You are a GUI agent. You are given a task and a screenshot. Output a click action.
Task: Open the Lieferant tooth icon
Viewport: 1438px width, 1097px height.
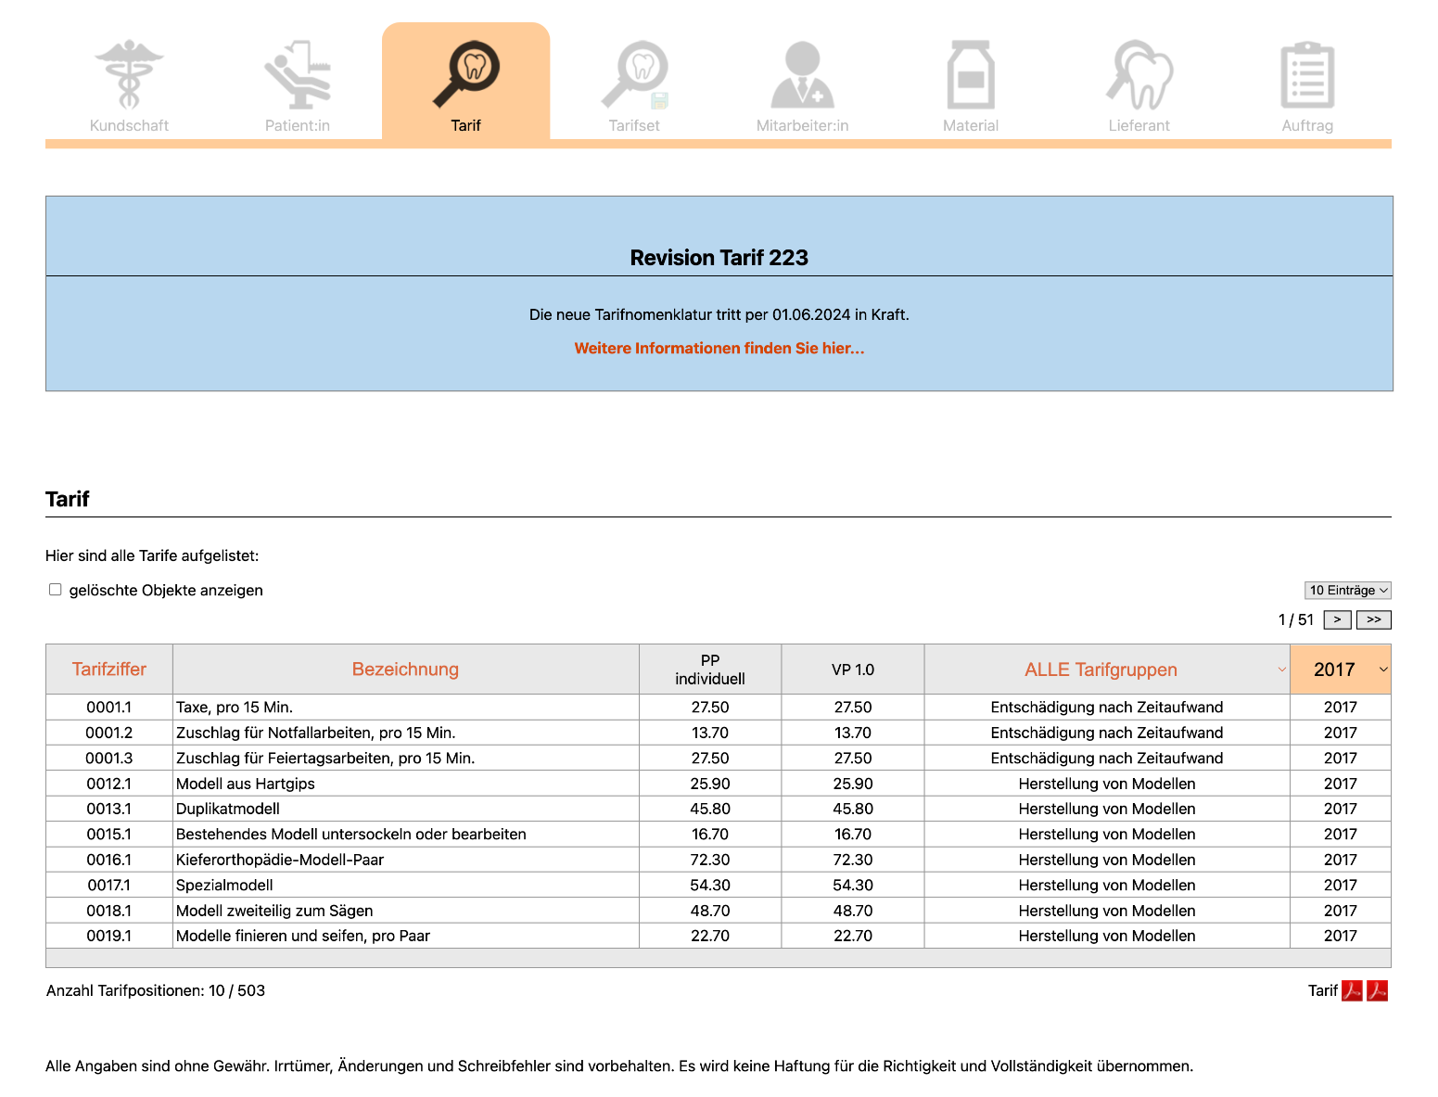pyautogui.click(x=1139, y=74)
